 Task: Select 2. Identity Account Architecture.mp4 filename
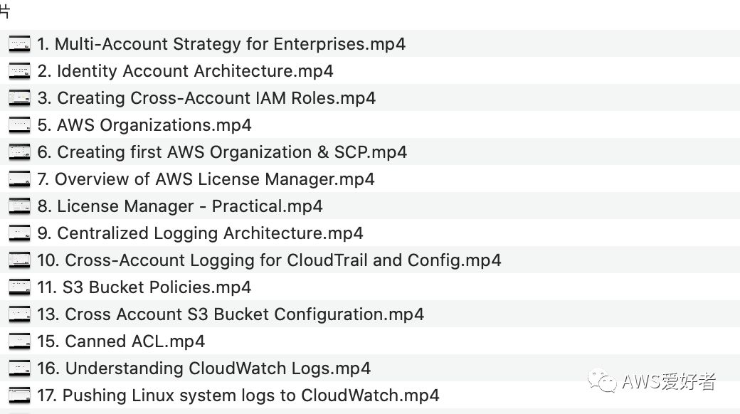coord(185,71)
